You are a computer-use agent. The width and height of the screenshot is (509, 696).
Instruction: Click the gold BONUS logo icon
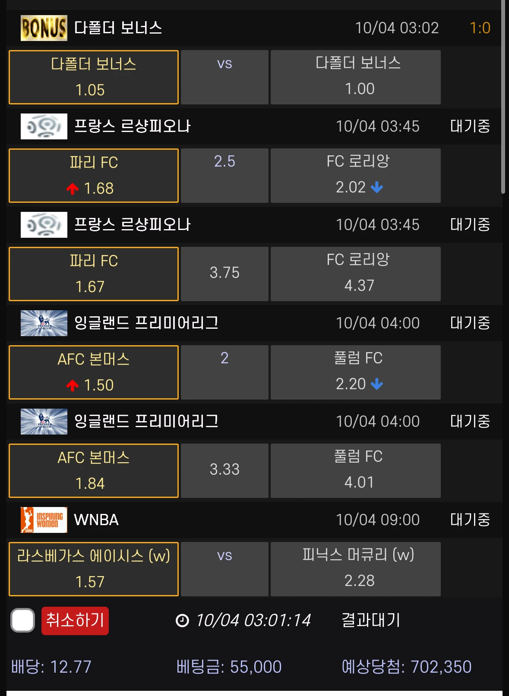[x=44, y=28]
